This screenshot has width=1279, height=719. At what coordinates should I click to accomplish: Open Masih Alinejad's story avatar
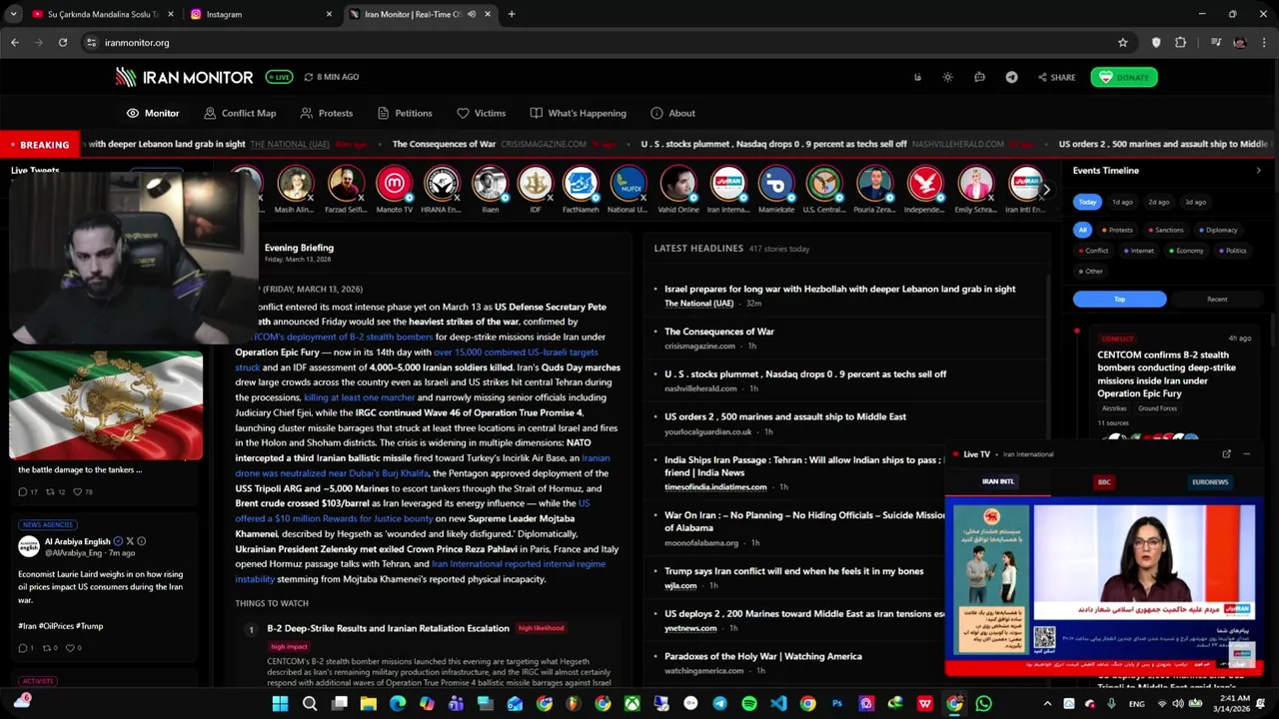point(295,184)
